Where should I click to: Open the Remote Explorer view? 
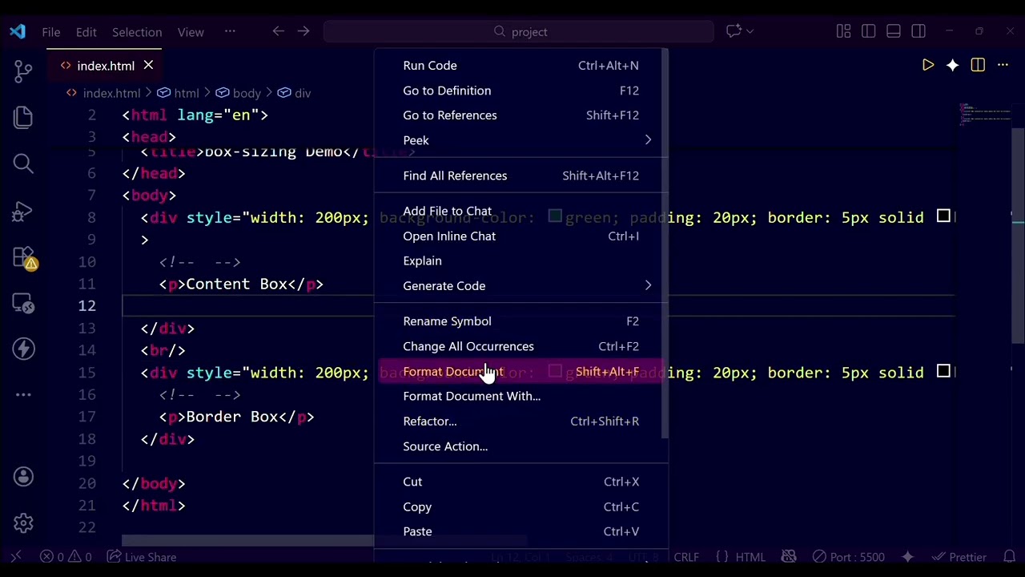(x=23, y=304)
